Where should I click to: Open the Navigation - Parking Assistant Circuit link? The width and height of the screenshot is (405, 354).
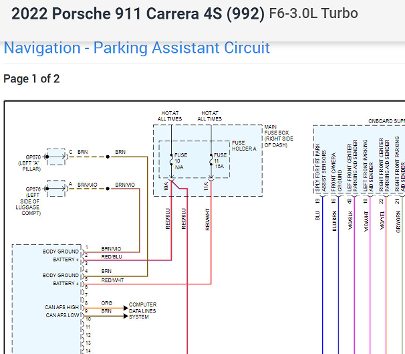137,48
